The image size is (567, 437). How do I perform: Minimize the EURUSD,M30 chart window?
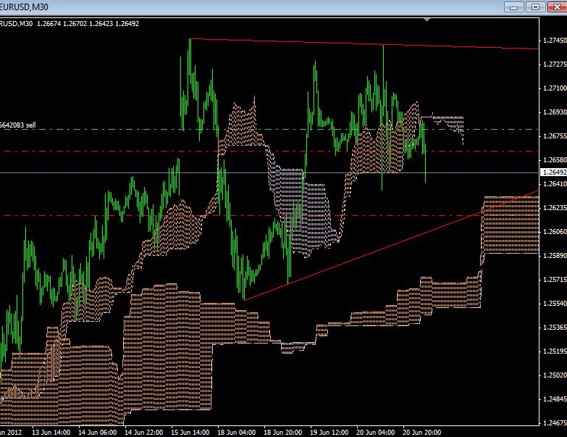tap(513, 7)
